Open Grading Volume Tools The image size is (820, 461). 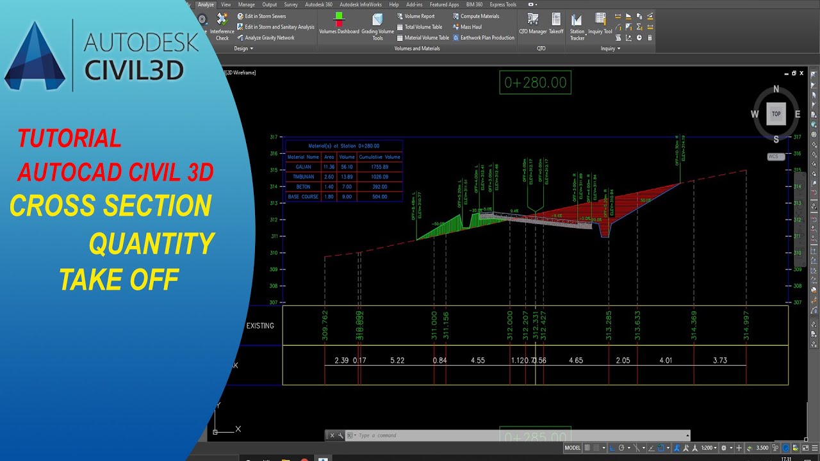(x=377, y=26)
